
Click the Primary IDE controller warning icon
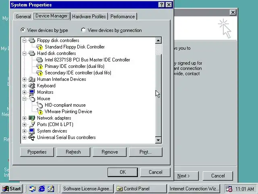40,66
